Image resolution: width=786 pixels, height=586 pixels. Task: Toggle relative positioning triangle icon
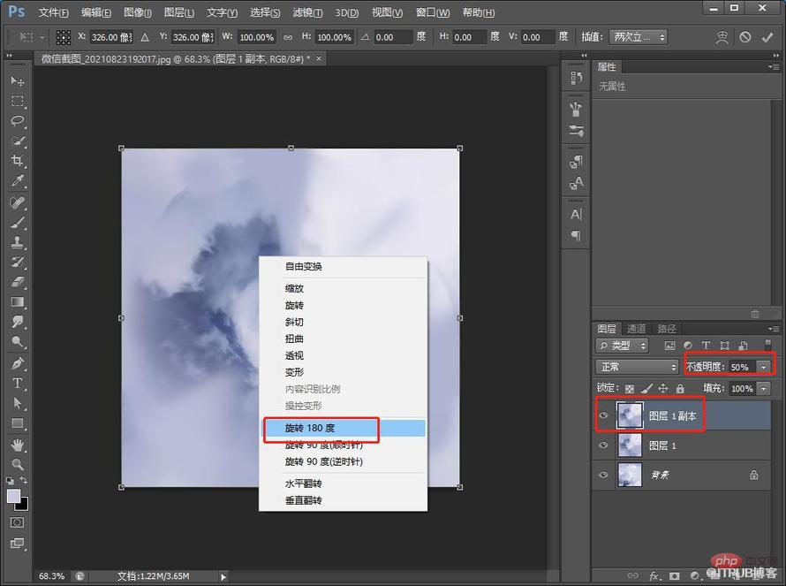click(x=145, y=37)
